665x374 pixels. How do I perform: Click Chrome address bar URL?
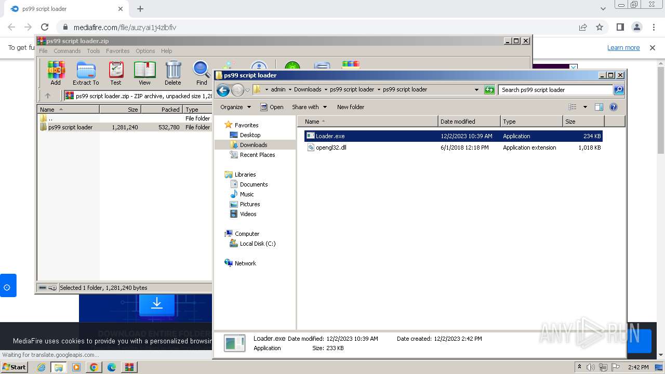pos(125,28)
